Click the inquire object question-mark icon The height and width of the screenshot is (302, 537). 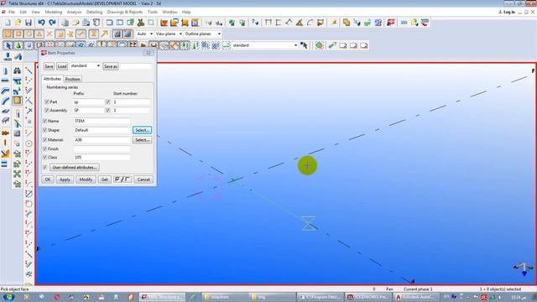[255, 23]
